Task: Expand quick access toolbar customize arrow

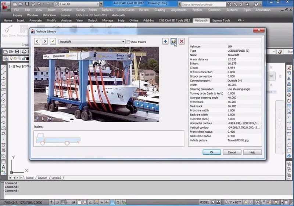Action: (101, 4)
